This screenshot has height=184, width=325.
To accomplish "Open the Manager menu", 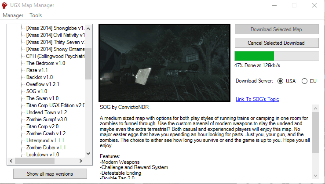I will [x=13, y=15].
